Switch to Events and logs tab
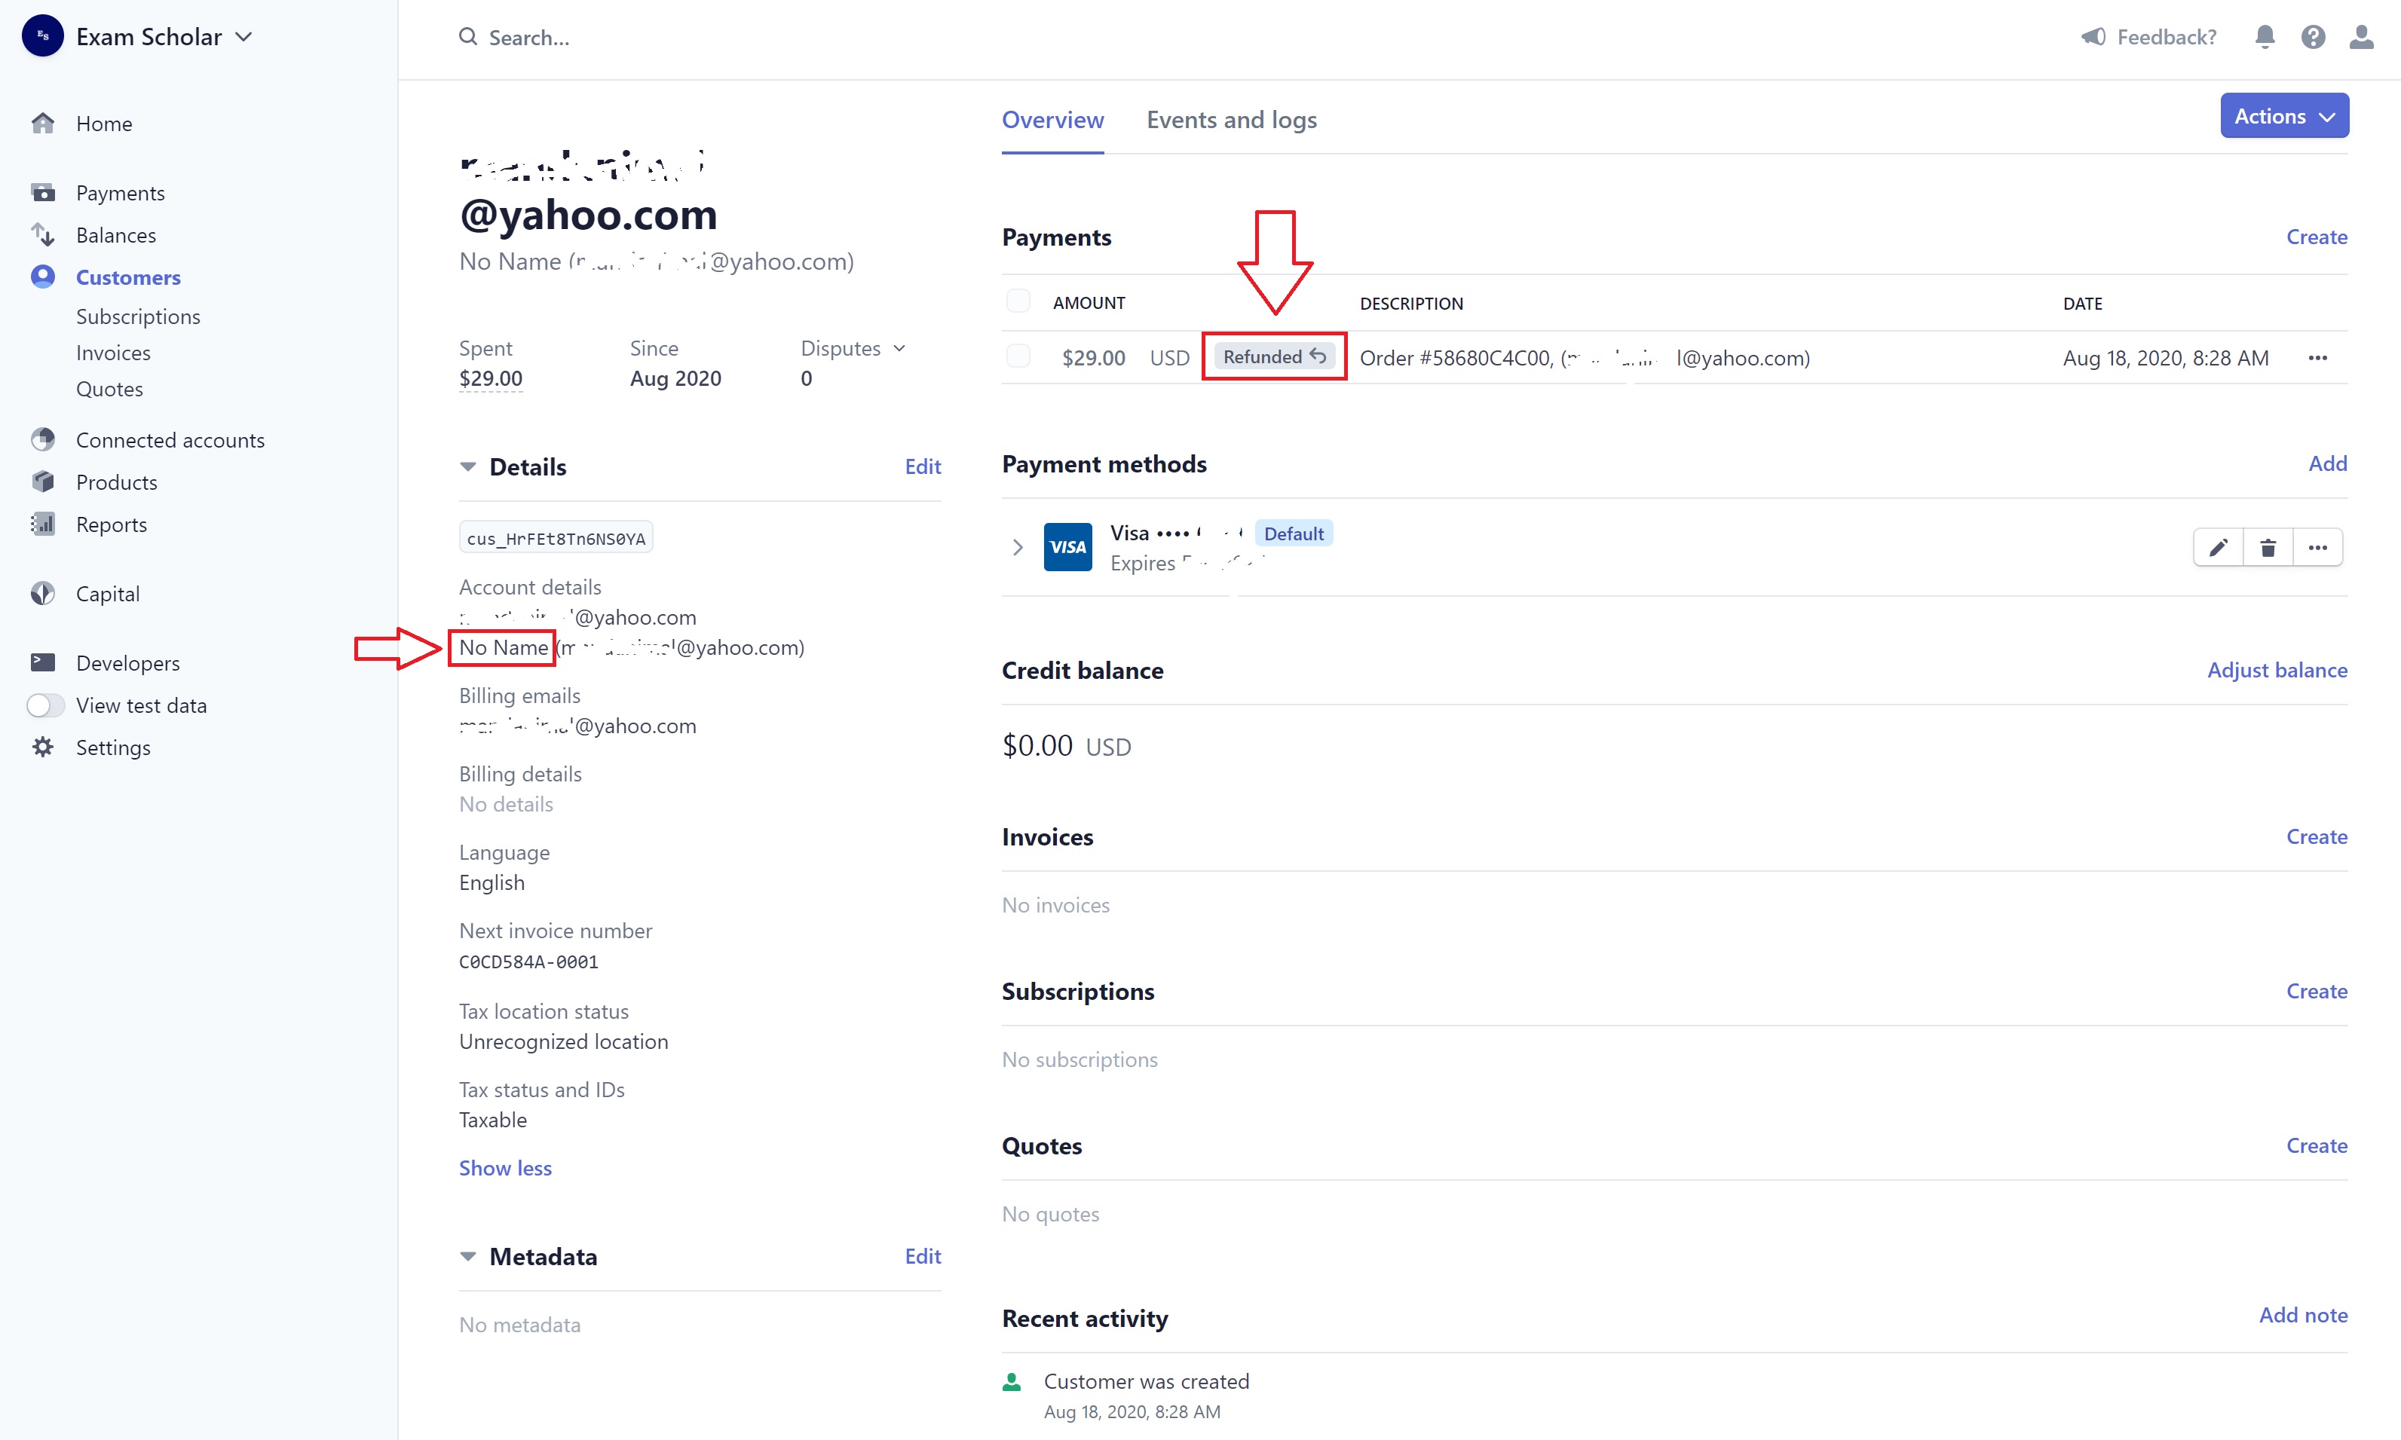The image size is (2401, 1440). (1232, 119)
